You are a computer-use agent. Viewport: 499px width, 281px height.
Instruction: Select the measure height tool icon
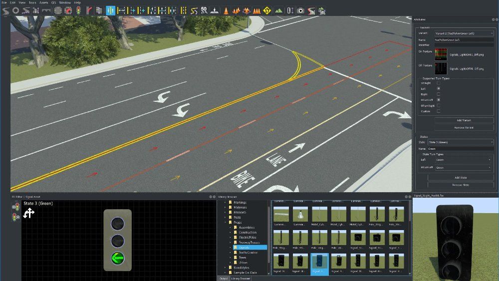point(290,10)
